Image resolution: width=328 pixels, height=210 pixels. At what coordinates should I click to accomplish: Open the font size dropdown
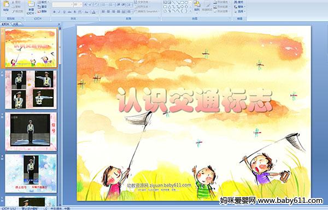[x=81, y=4]
